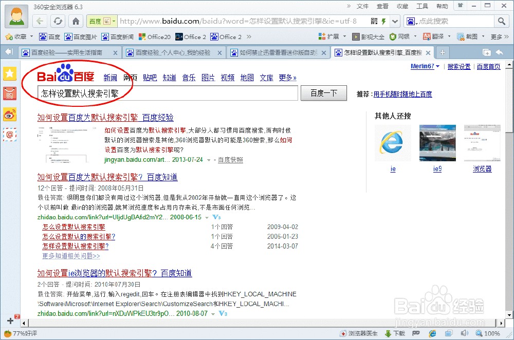The height and width of the screenshot is (340, 514).
Task: Click the restore closed tab arrow icon
Action: [500, 52]
